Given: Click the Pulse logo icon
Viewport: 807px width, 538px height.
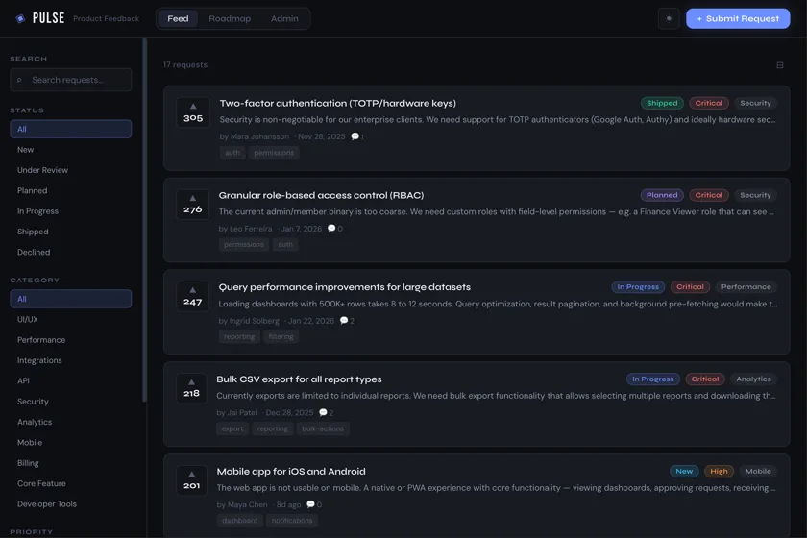Looking at the screenshot, I should coord(20,18).
